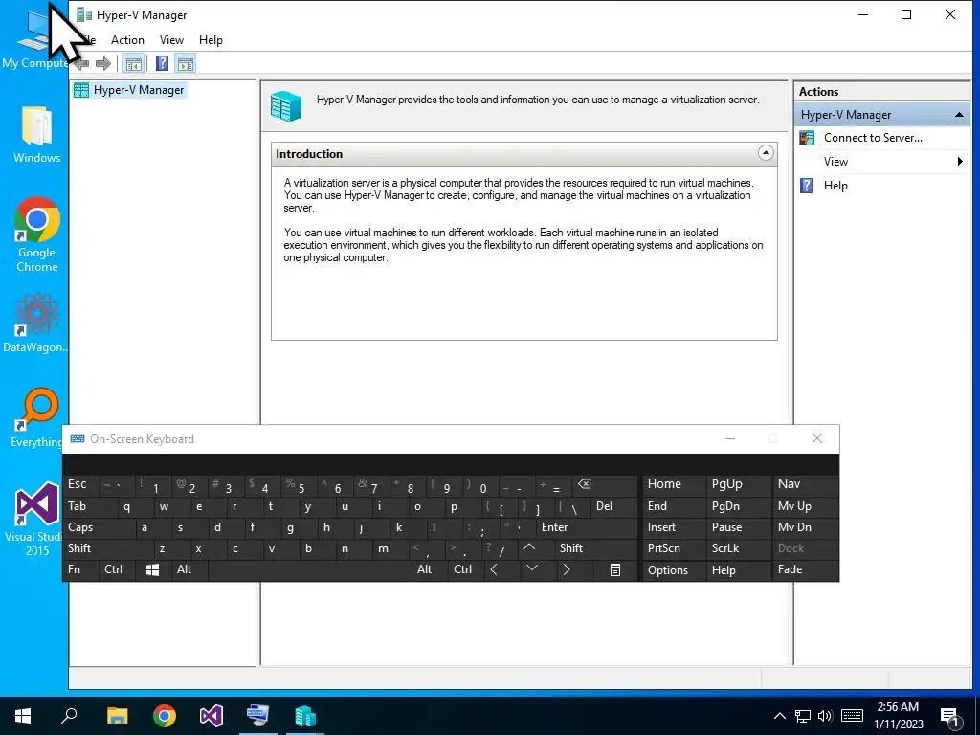The image size is (980, 735).
Task: Open the View menu
Action: point(171,40)
